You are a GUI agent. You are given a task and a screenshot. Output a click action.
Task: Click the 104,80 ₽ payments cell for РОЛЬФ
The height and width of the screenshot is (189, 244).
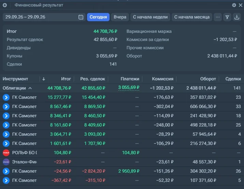click(131, 153)
